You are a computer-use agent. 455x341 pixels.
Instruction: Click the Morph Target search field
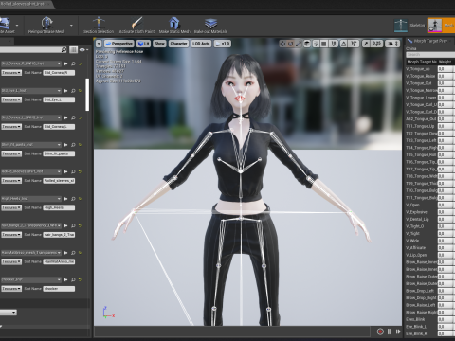(x=430, y=55)
